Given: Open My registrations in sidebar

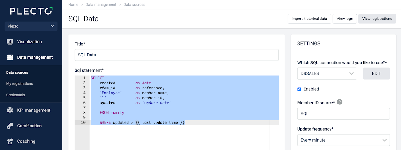Looking at the screenshot, I should click(x=19, y=84).
